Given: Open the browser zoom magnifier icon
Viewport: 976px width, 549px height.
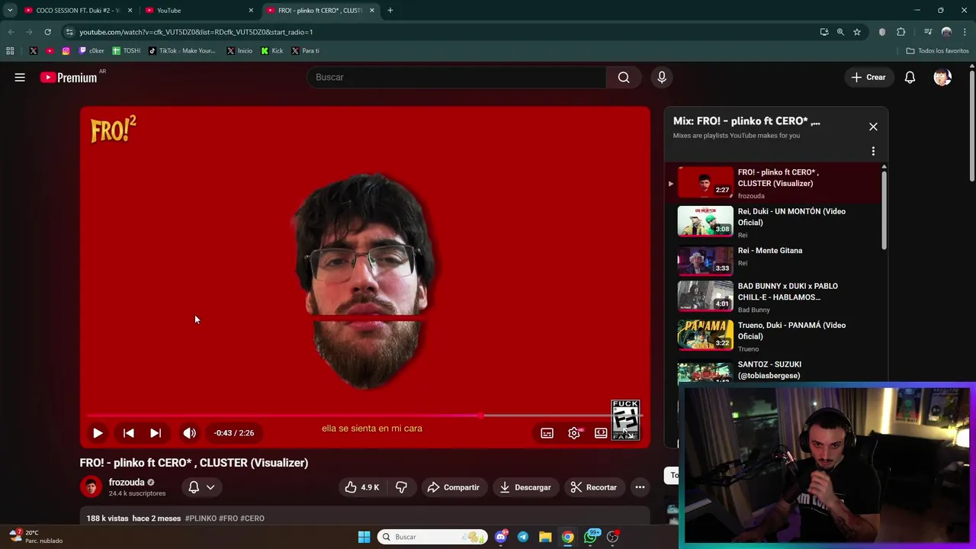Looking at the screenshot, I should (x=840, y=32).
